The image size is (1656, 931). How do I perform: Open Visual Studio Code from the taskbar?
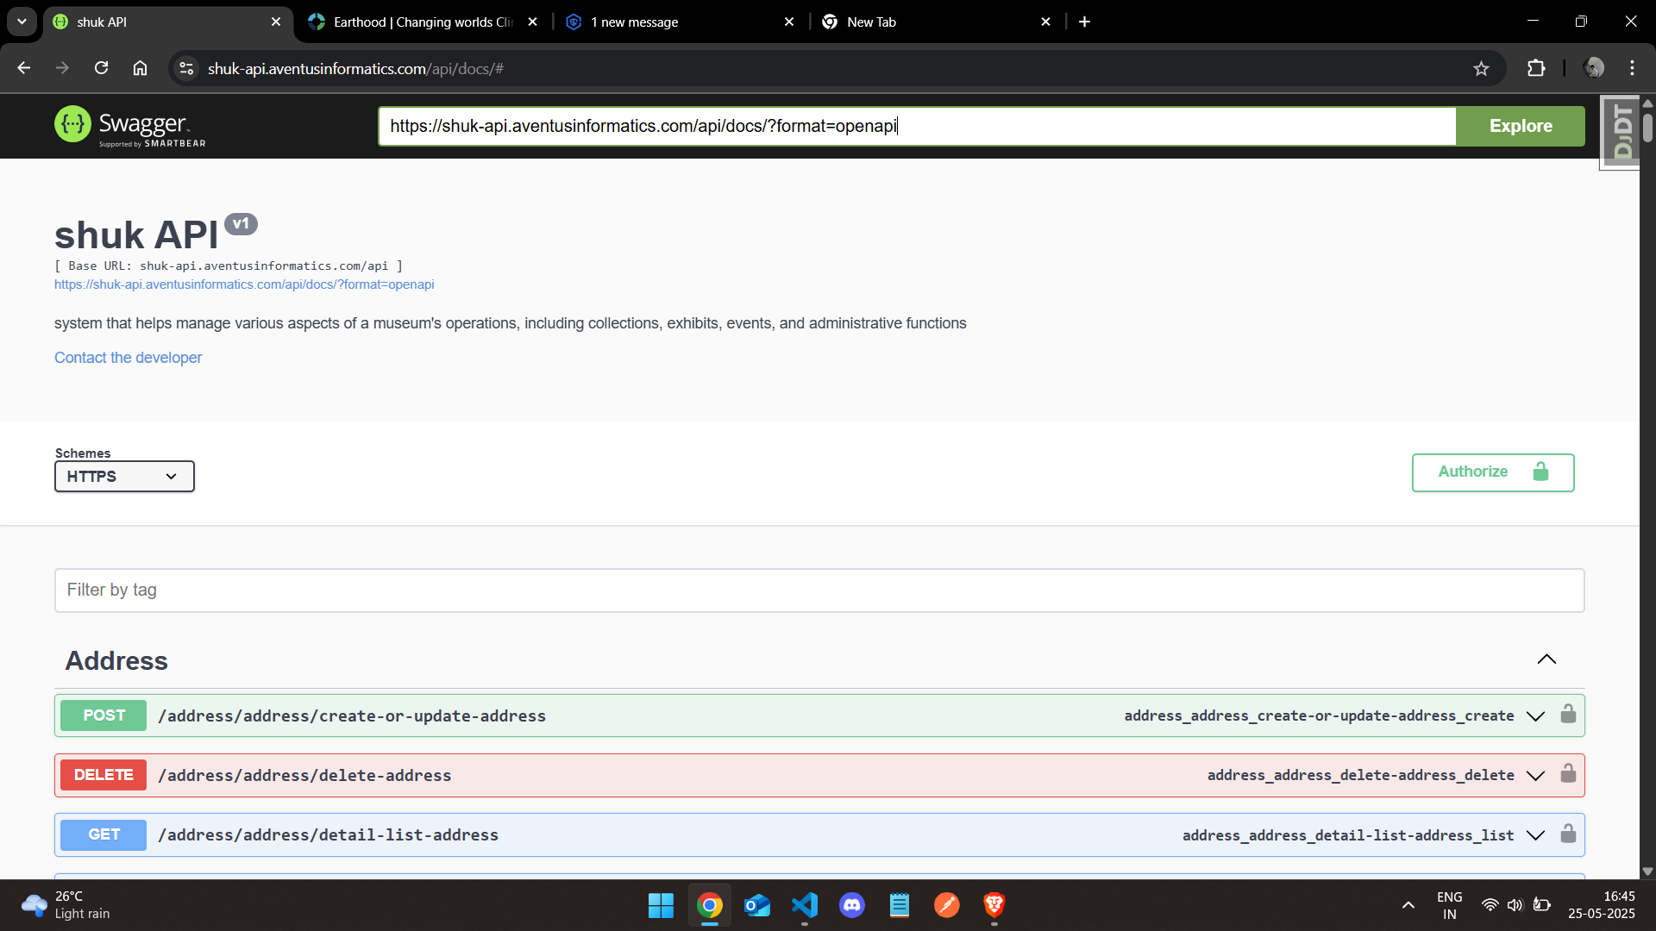pyautogui.click(x=804, y=905)
